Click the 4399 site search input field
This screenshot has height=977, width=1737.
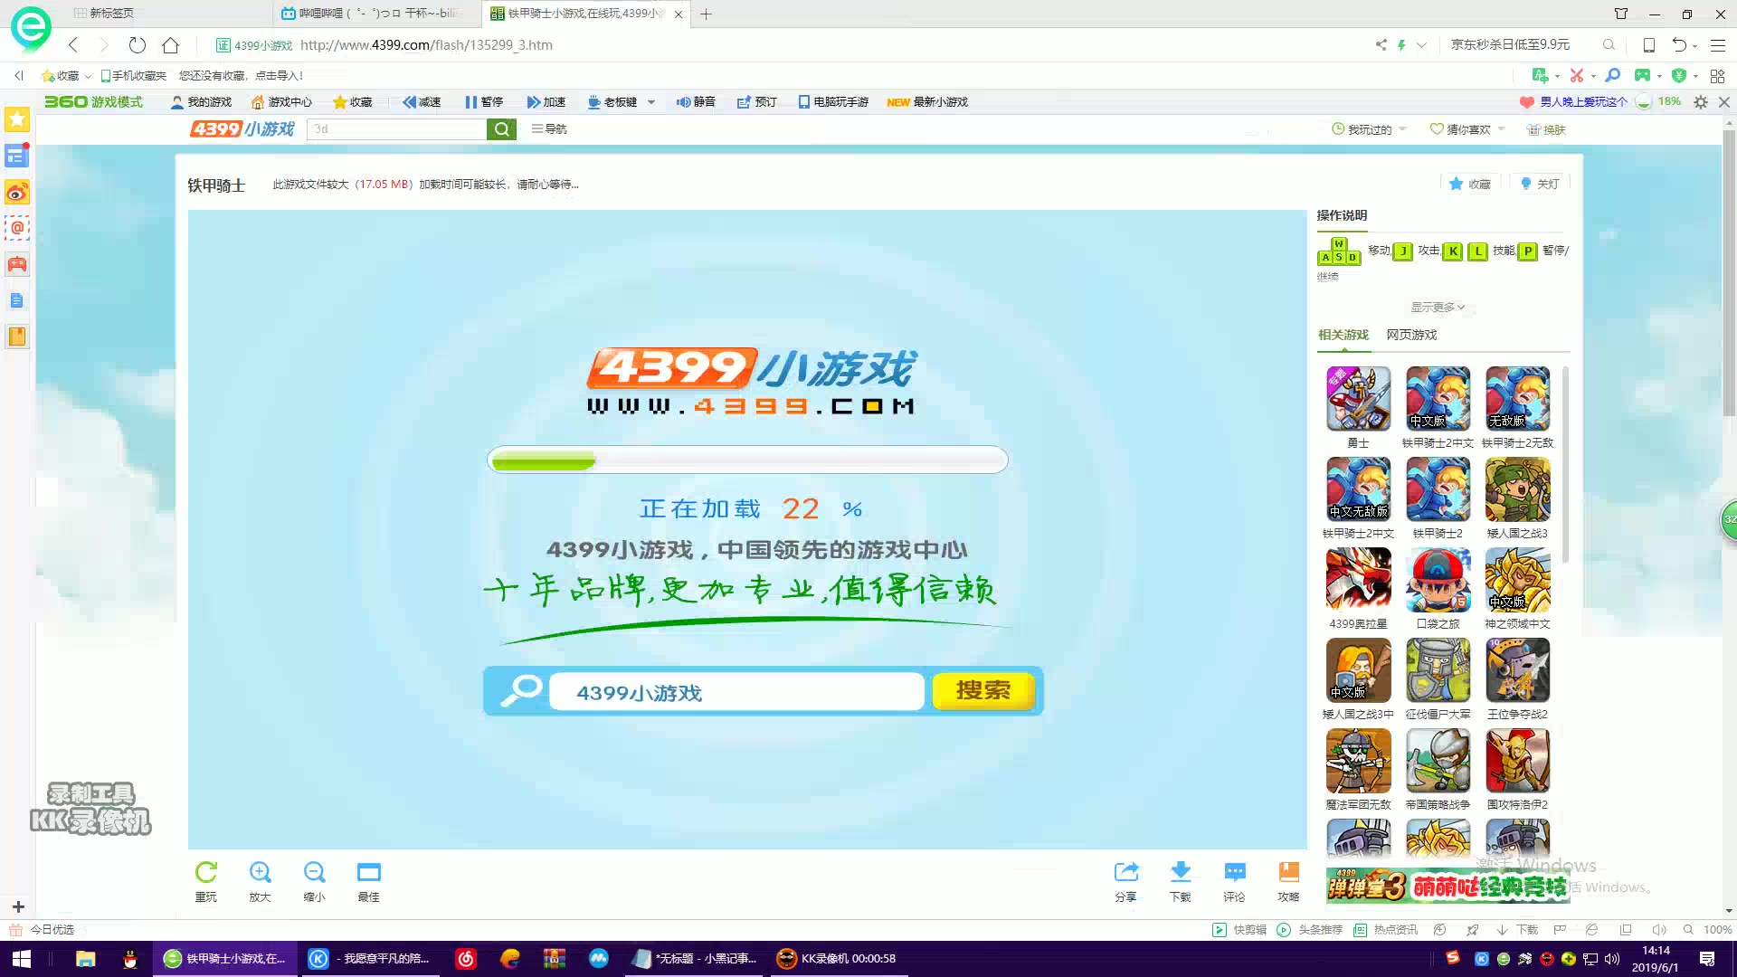coord(396,129)
